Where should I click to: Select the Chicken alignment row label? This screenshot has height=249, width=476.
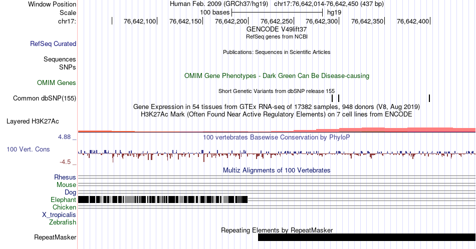[64, 207]
